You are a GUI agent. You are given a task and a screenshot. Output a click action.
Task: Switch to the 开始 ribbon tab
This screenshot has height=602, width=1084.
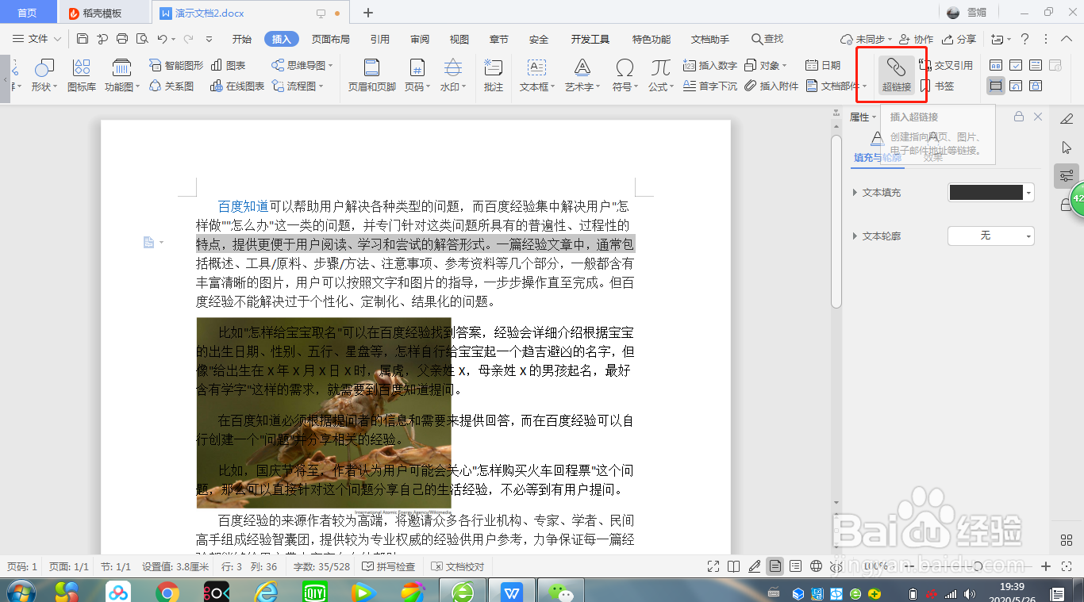click(242, 39)
